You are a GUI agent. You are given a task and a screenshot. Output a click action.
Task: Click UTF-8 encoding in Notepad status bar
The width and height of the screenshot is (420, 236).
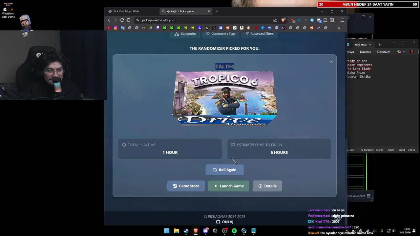pos(411,150)
